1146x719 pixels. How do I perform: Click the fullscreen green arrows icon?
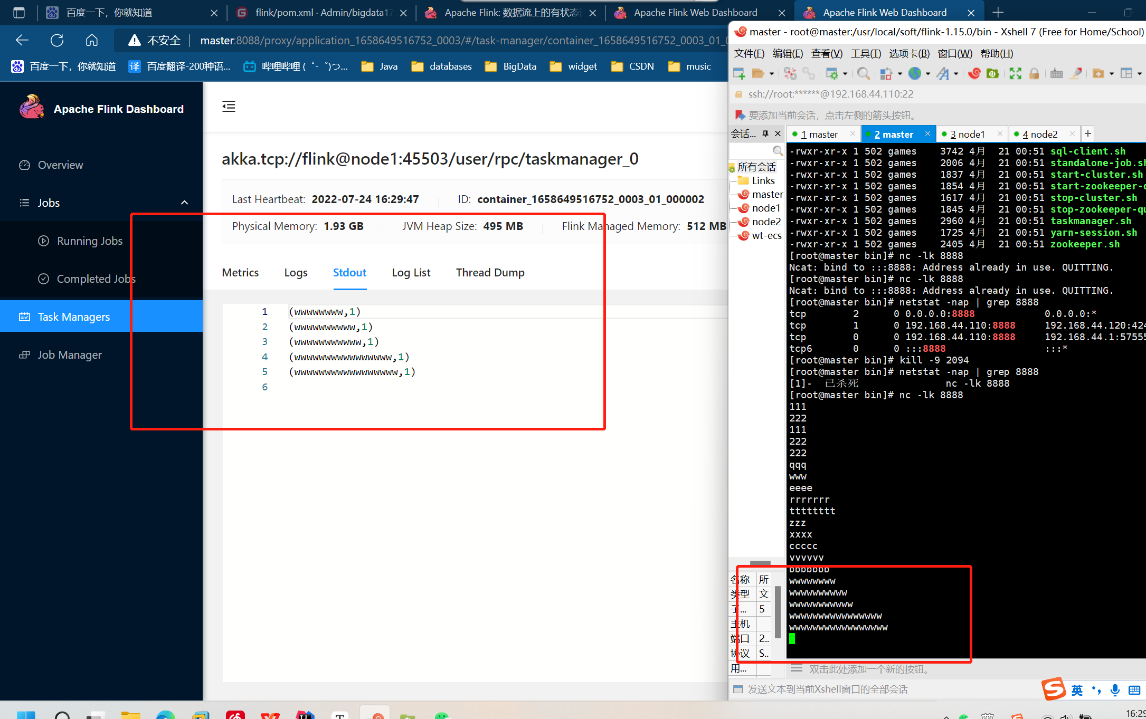pos(1015,74)
